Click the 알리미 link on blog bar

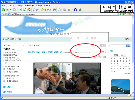tap(127, 39)
